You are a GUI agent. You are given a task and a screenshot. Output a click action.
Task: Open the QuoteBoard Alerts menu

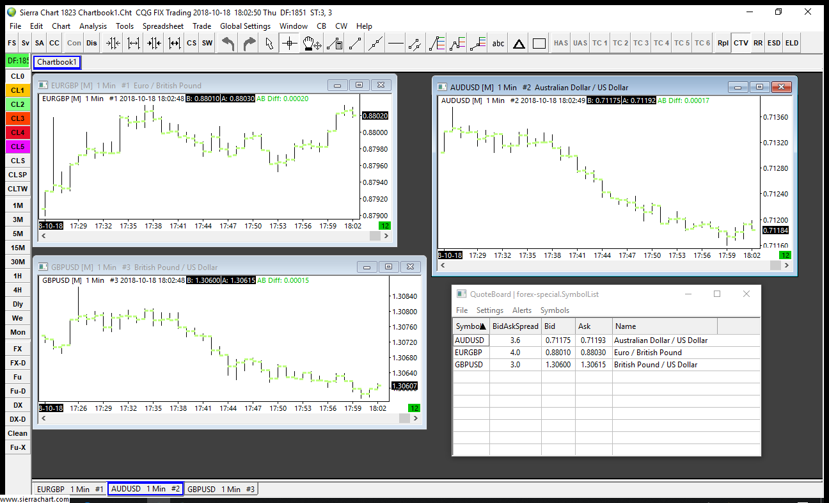(x=522, y=310)
